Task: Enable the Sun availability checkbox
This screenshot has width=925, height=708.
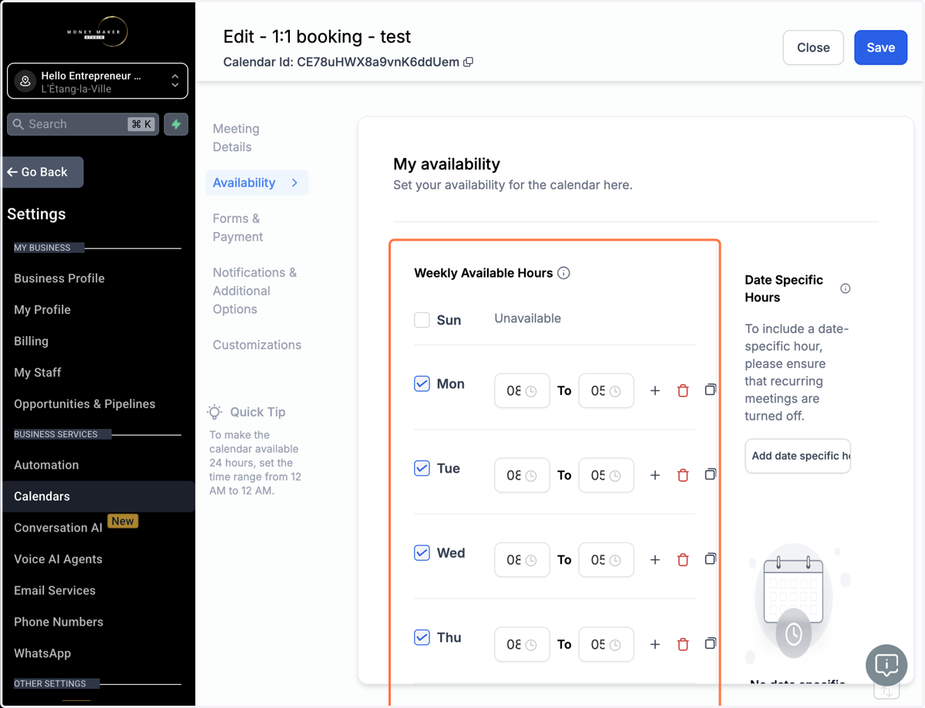Action: tap(422, 320)
